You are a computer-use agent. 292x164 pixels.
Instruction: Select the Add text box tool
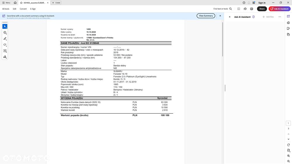point(5,51)
